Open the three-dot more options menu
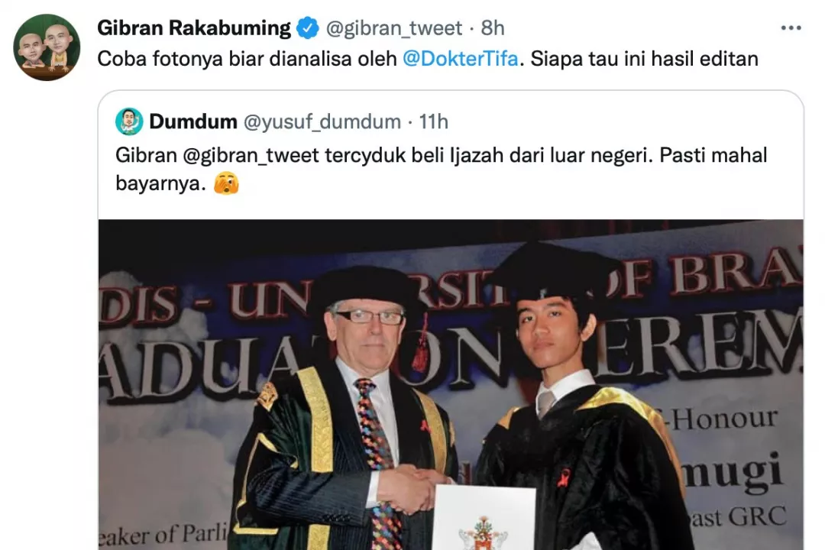Screen dimensions: 825x550 (791, 28)
